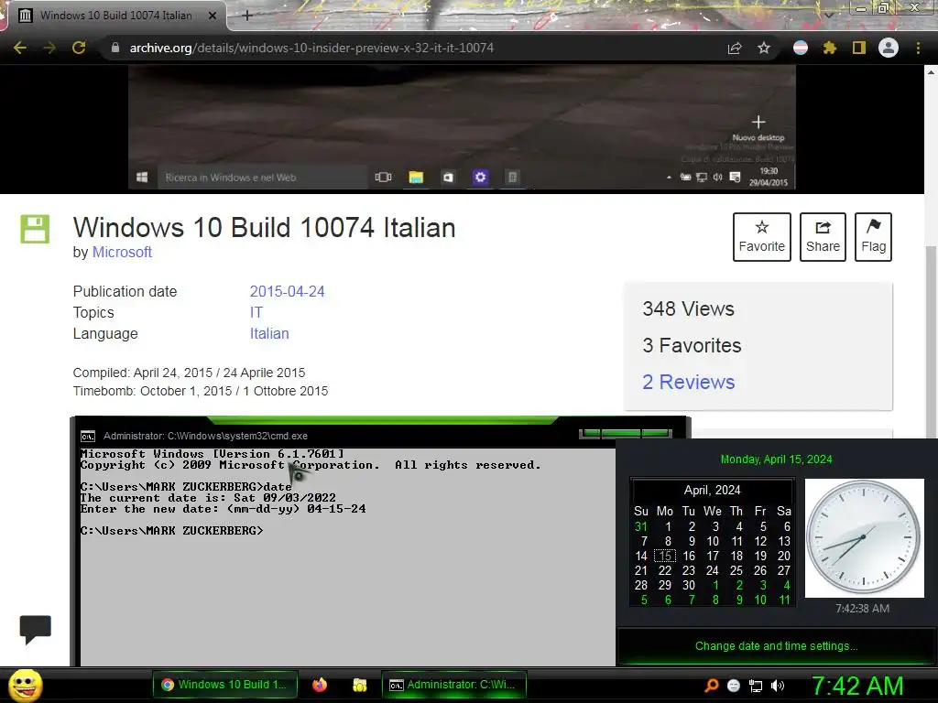938x703 pixels.
Task: Open the volume speaker tray icon
Action: [778, 686]
